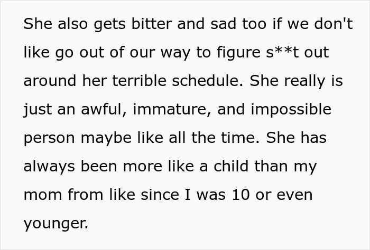Click the word "younger." on last line

(x=56, y=224)
